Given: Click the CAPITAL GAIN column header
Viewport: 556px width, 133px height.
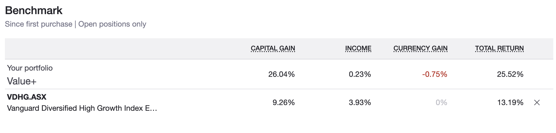Looking at the screenshot, I should point(273,48).
